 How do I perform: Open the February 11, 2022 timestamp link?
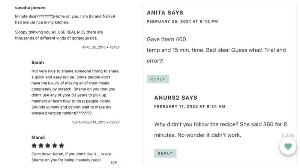tap(190, 106)
